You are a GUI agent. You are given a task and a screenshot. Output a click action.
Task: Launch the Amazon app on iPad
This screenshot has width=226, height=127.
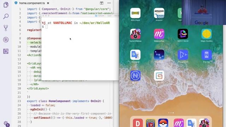point(159,13)
